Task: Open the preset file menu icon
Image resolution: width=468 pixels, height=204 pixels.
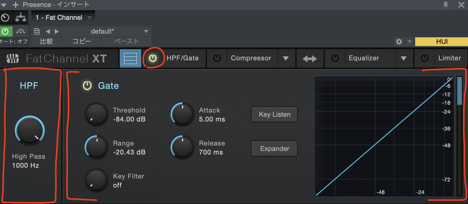Action: click(37, 31)
